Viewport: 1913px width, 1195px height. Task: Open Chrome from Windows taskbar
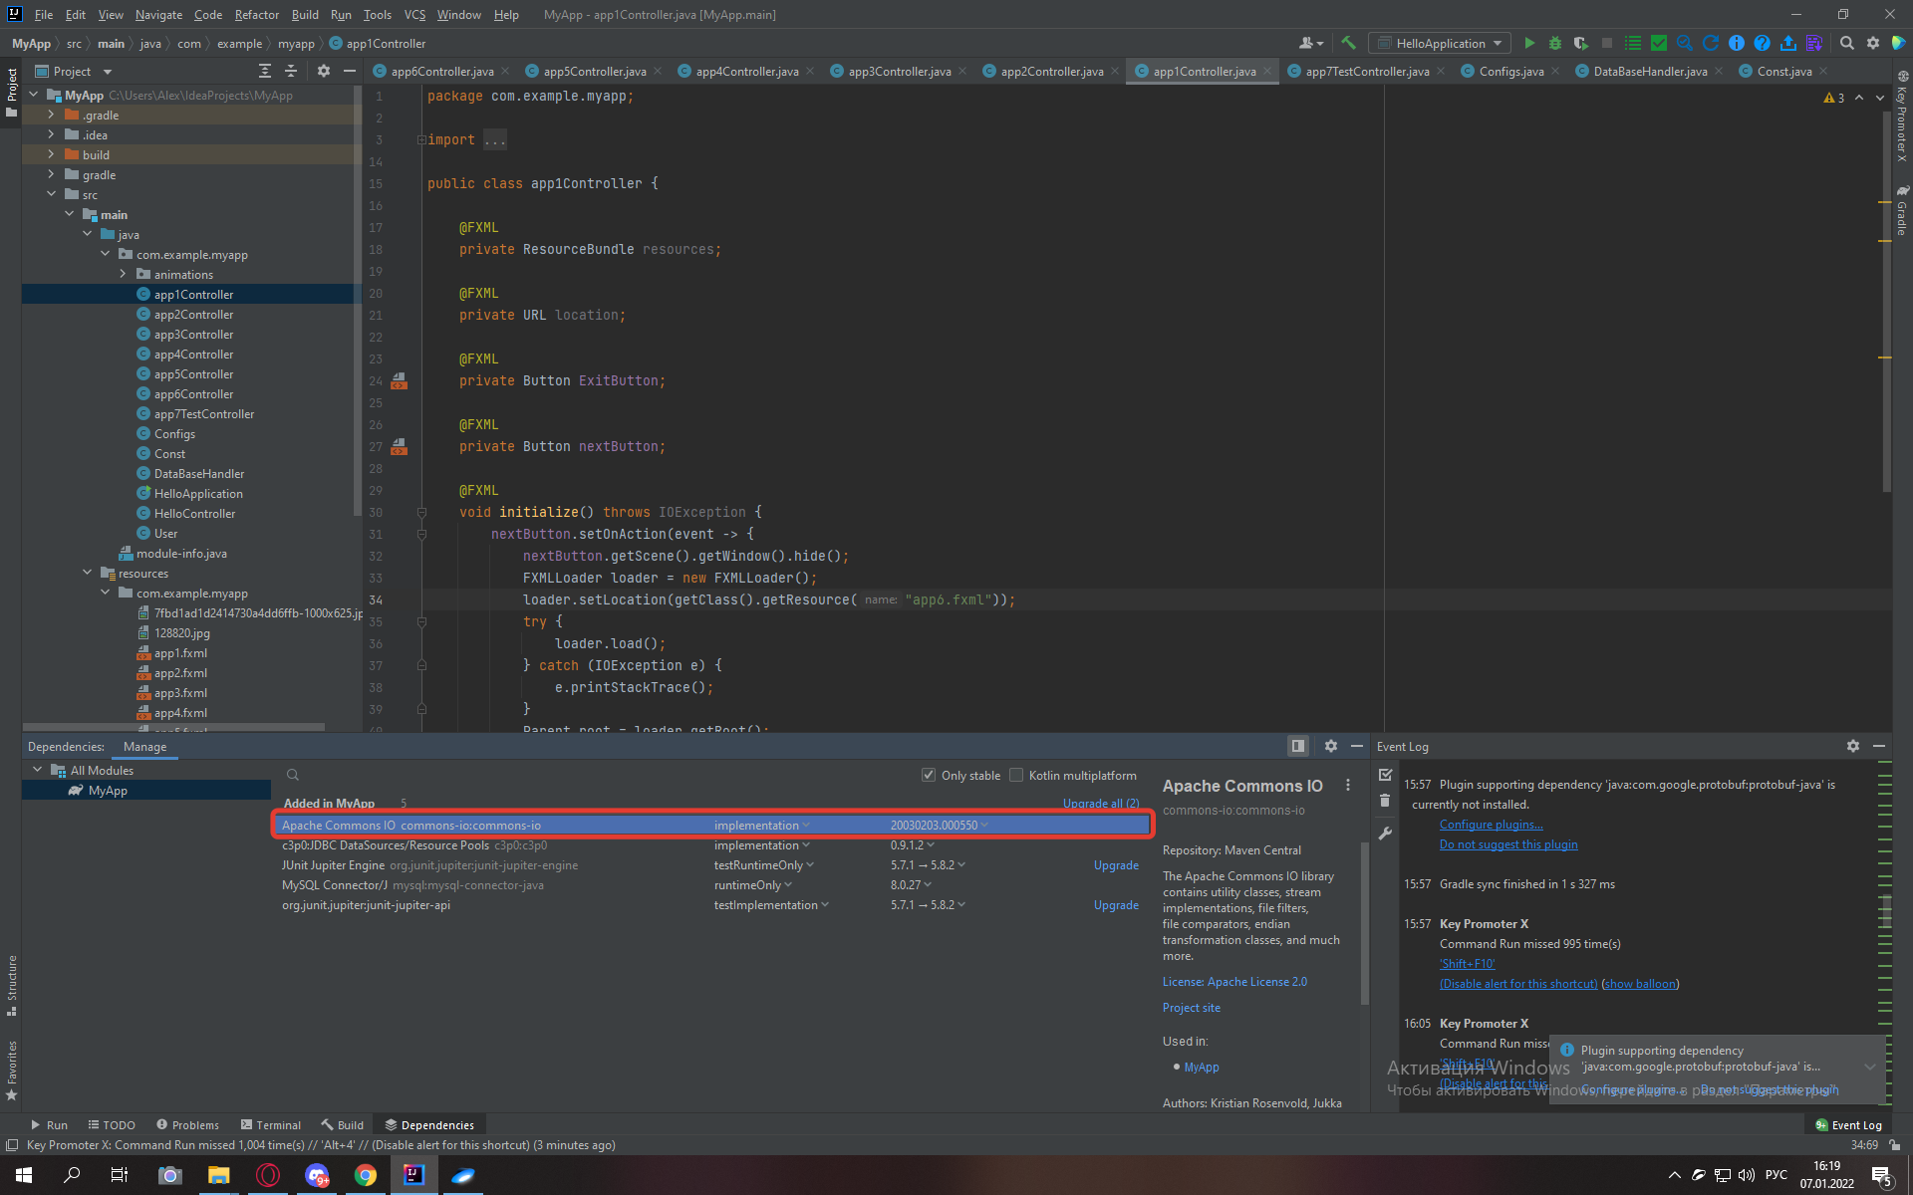(x=366, y=1175)
